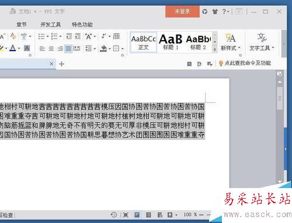Click the borders icon
The image size is (292, 223).
(116, 48)
